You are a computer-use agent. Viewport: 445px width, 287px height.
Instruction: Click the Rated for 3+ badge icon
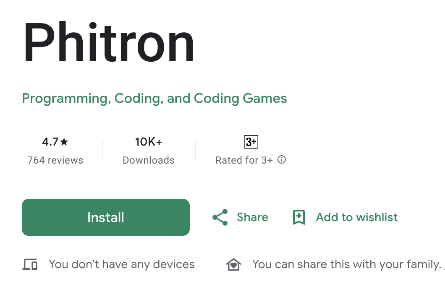point(251,142)
